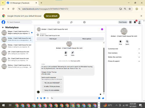Go back from Marketplace with the arrow

coord(3,27)
